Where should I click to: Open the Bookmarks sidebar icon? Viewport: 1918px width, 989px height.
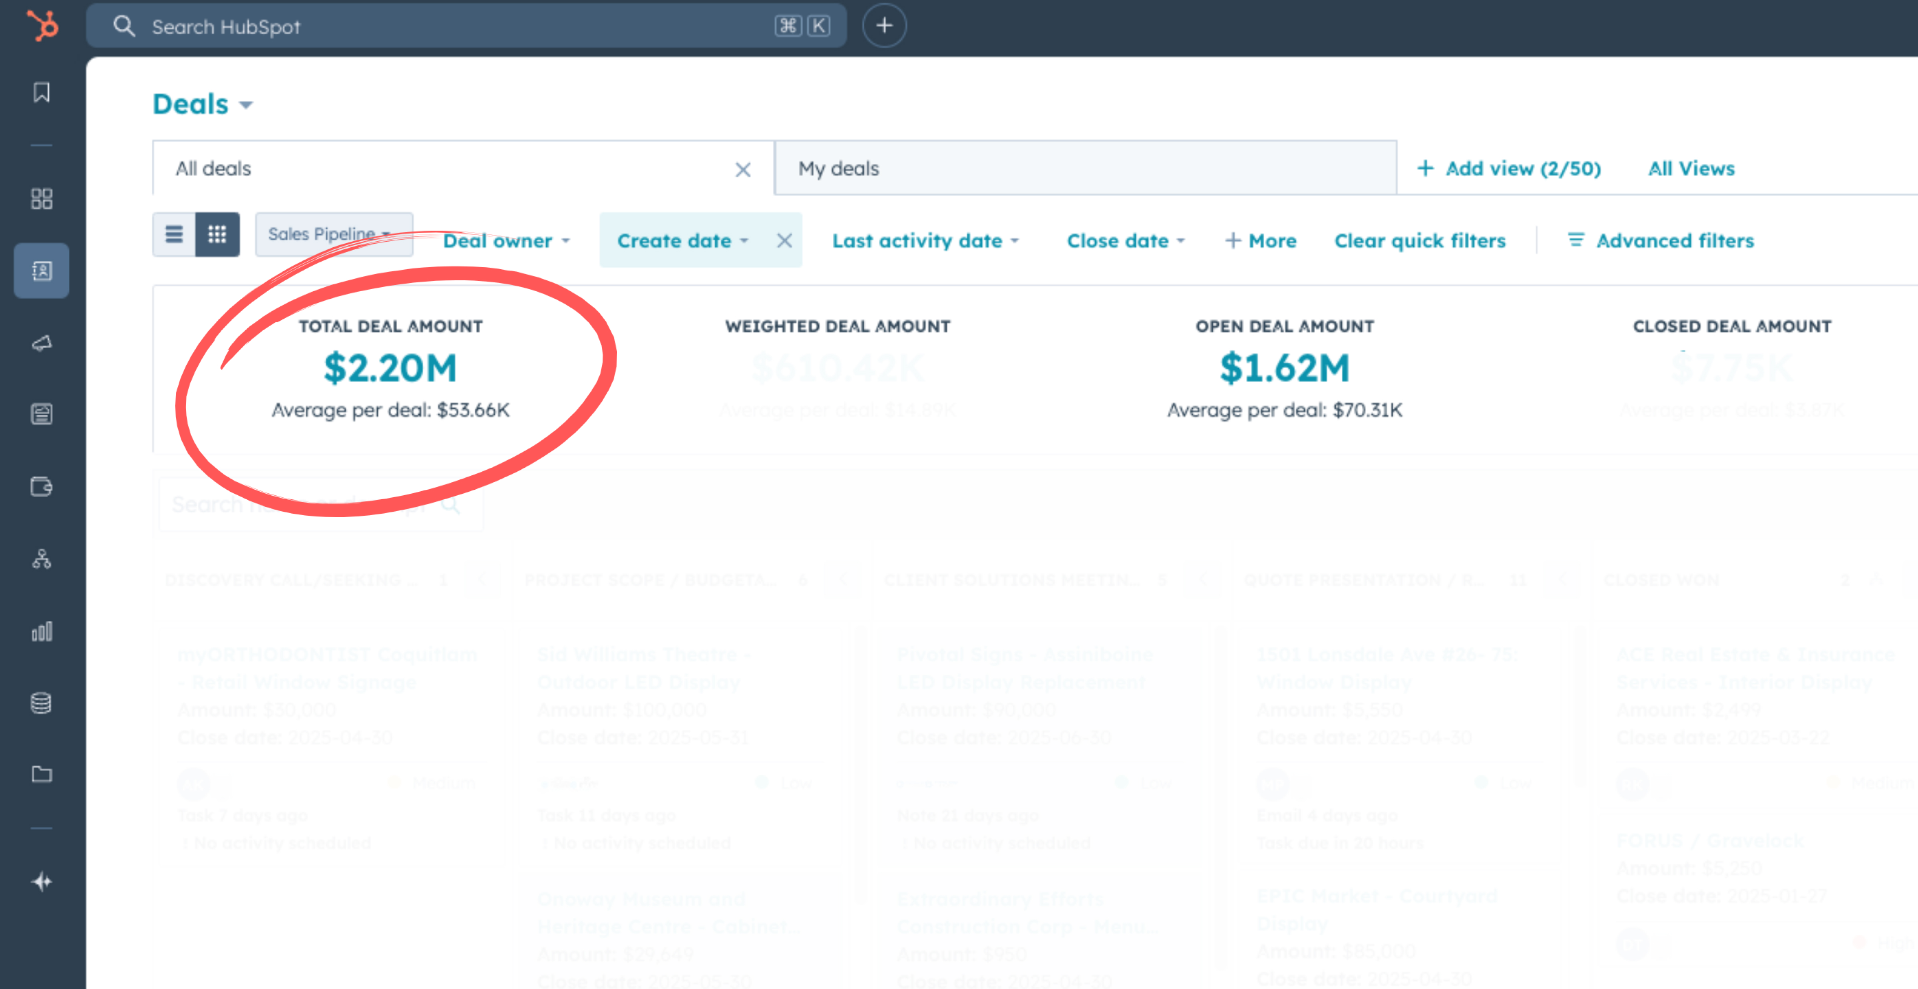coord(42,92)
